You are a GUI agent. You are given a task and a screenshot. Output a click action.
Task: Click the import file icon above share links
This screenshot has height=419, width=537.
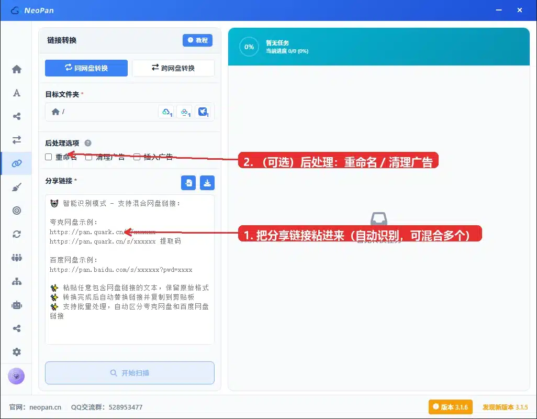(188, 183)
